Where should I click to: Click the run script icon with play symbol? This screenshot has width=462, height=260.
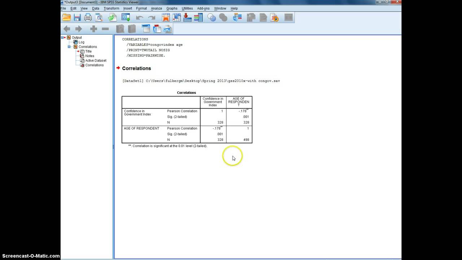tap(274, 17)
